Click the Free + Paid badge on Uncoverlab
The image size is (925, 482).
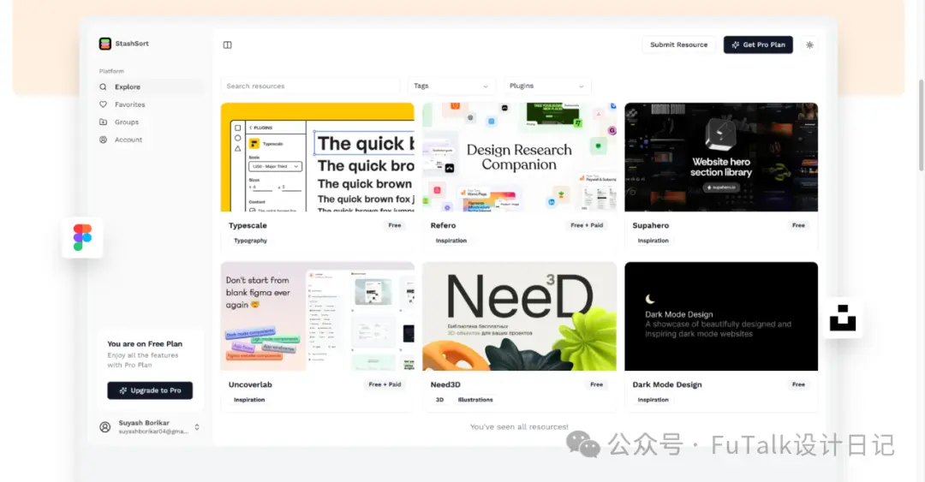coord(385,384)
